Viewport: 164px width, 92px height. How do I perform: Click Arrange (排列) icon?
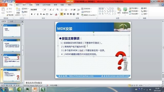pos(119,9)
